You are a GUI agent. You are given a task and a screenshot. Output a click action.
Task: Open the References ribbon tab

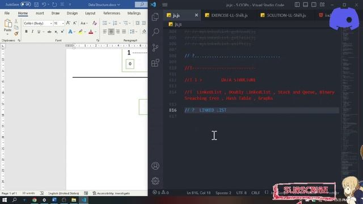(x=112, y=13)
